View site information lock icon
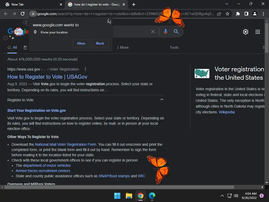The width and height of the screenshot is (269, 202). pyautogui.click(x=33, y=14)
